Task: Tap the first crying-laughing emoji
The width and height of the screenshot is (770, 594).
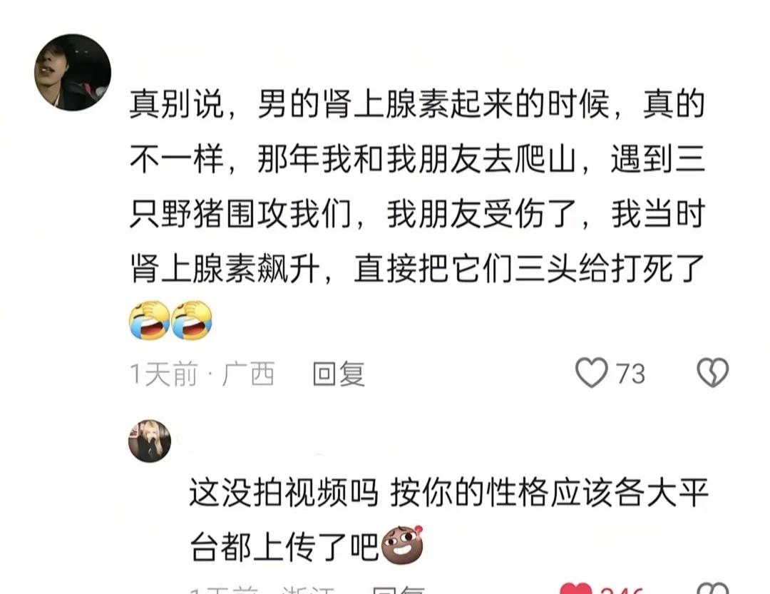Action: [x=149, y=320]
